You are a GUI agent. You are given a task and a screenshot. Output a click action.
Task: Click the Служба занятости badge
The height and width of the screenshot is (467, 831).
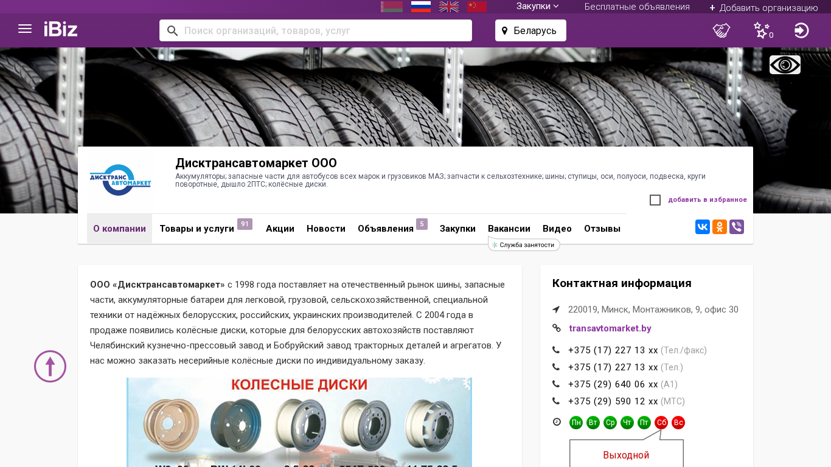(x=524, y=244)
